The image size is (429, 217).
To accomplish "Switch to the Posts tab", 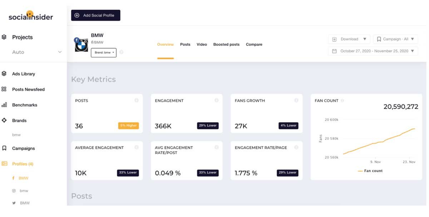I will pyautogui.click(x=185, y=44).
